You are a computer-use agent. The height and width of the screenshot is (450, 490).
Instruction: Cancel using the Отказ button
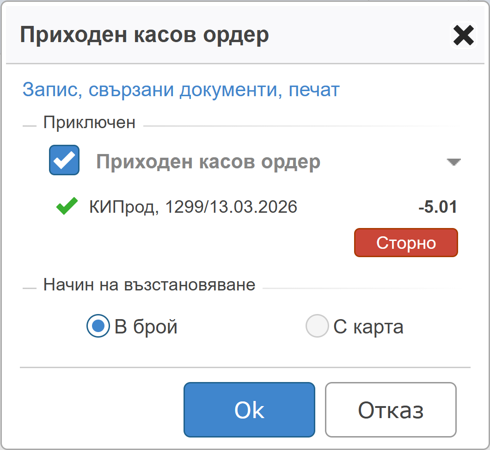click(391, 410)
